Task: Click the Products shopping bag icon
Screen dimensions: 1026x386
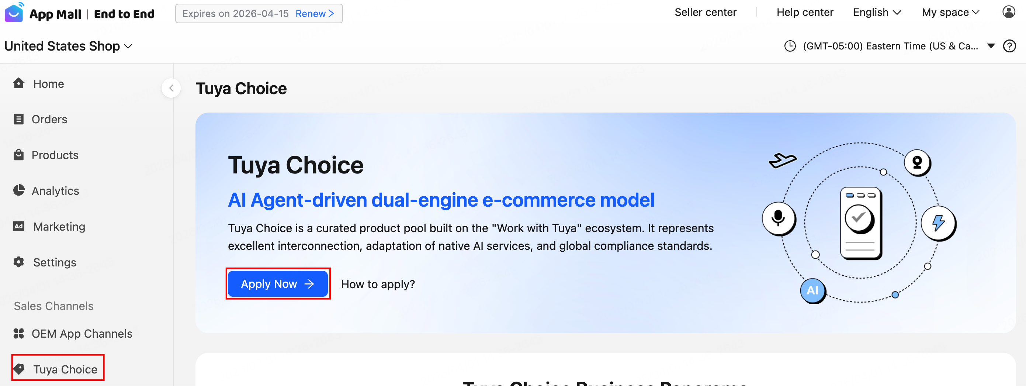Action: [x=19, y=155]
